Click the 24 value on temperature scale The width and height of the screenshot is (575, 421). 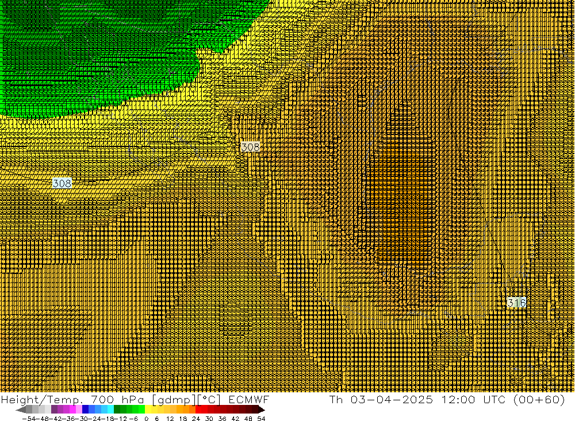[196, 419]
